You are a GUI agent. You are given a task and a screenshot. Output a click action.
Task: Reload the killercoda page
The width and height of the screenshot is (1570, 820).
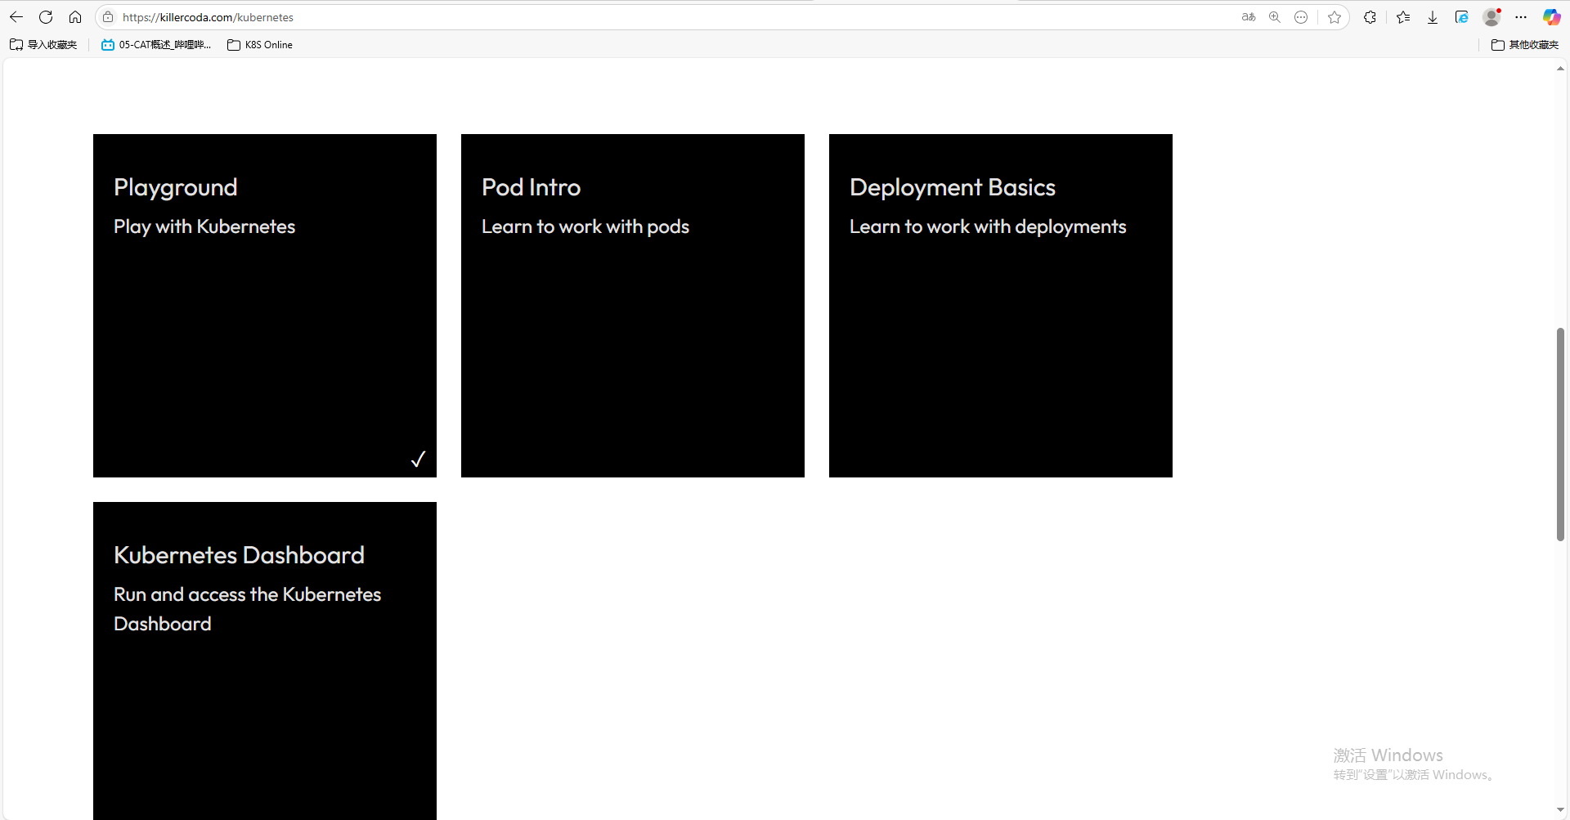tap(46, 17)
